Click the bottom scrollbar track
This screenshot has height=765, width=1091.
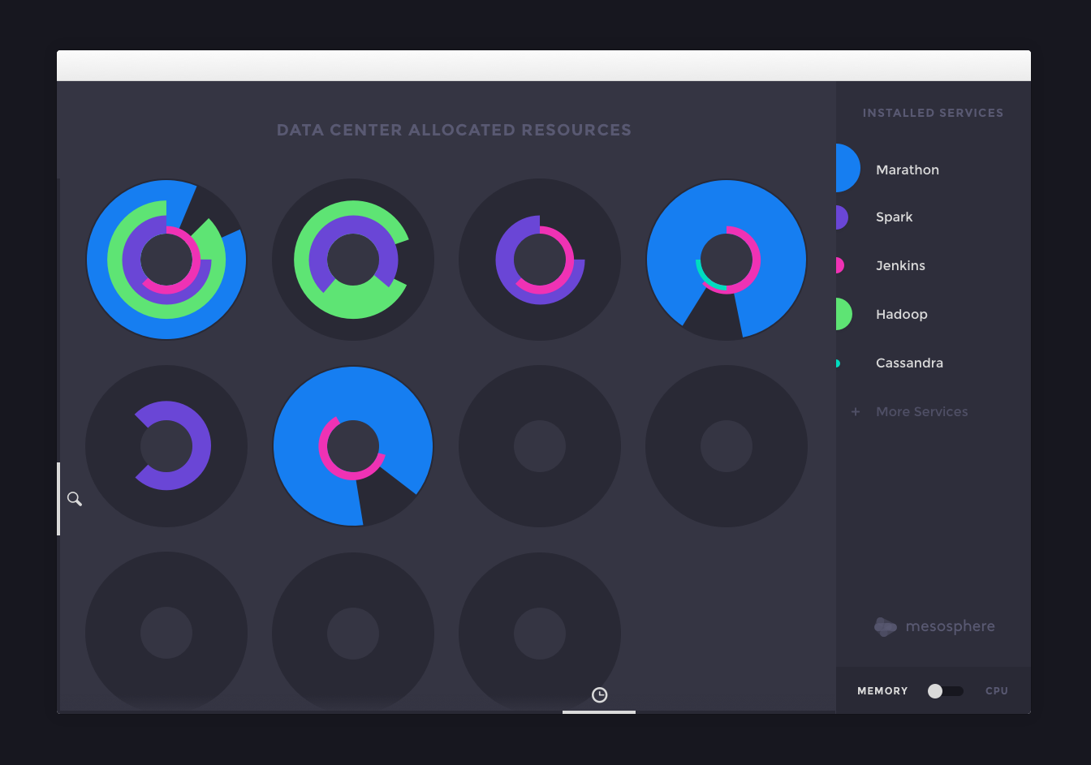click(x=599, y=712)
